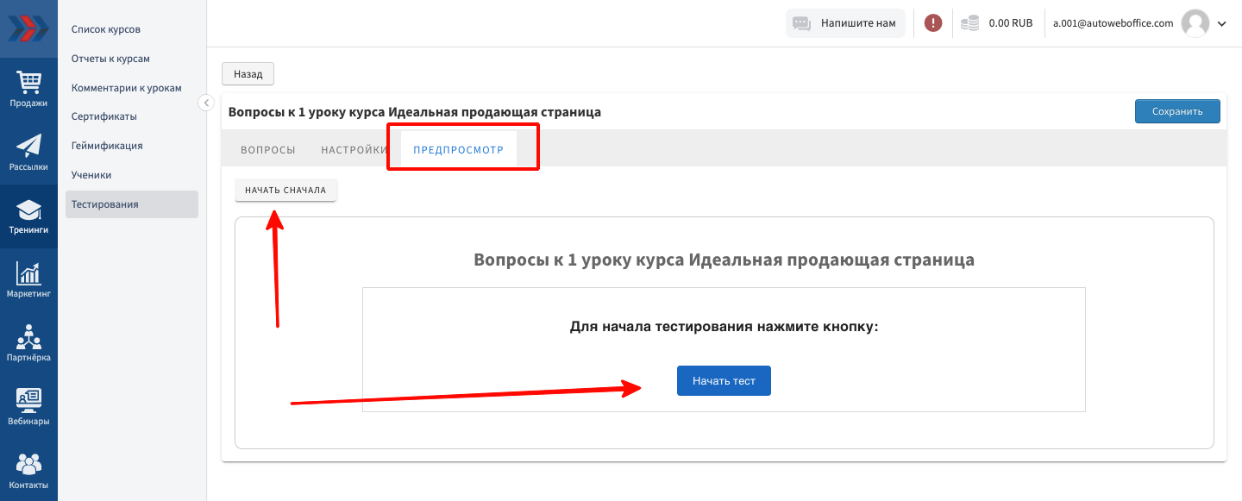1242x501 pixels.
Task: Switch to the Настройки tab
Action: (x=354, y=150)
